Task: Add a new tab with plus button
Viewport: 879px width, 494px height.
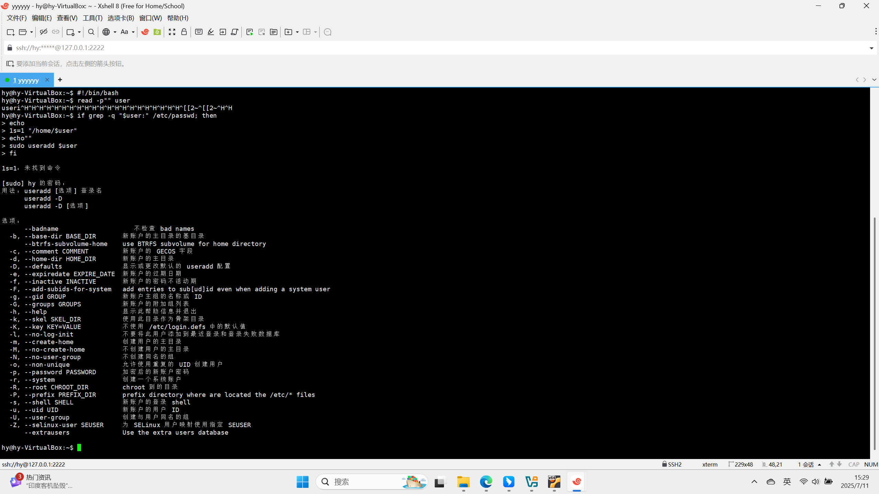Action: click(60, 80)
